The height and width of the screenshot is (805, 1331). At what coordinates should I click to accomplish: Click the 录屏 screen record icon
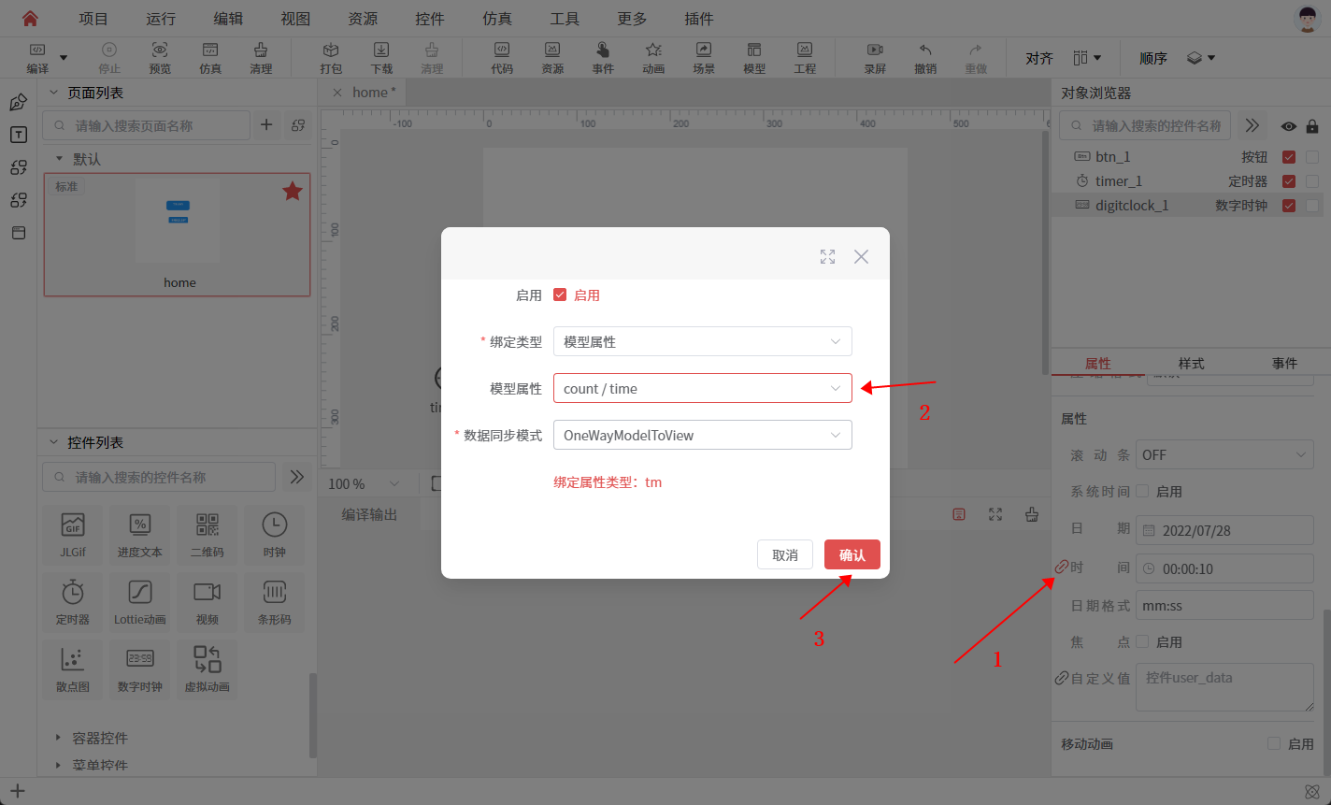coord(875,58)
